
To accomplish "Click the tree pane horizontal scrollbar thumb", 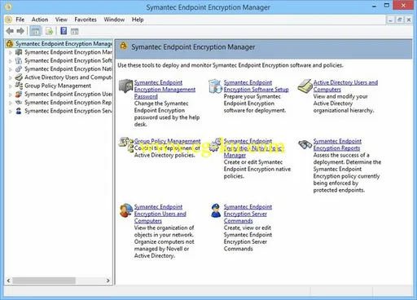I will [x=44, y=280].
